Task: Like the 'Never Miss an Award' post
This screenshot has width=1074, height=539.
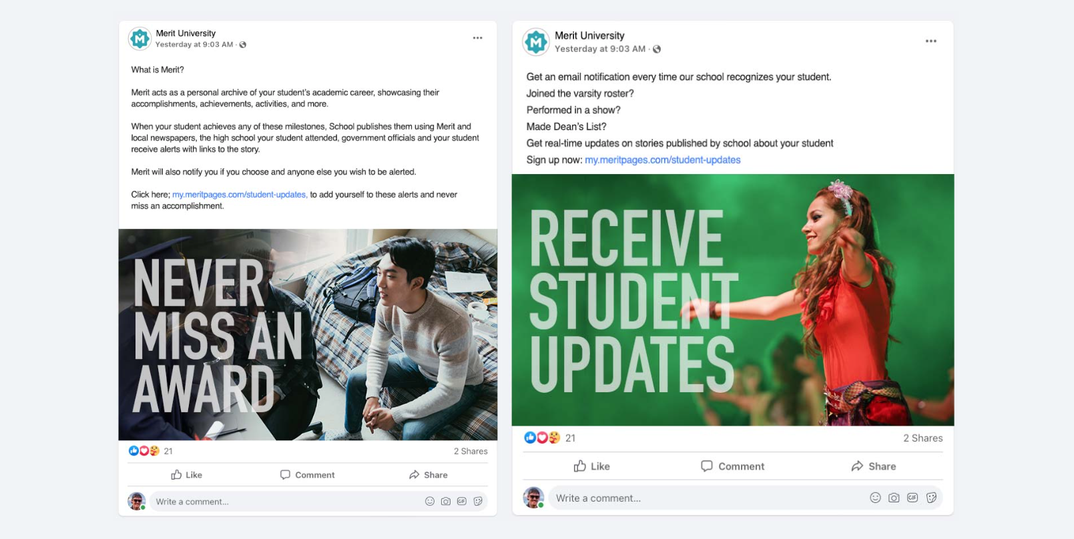Action: pyautogui.click(x=186, y=475)
